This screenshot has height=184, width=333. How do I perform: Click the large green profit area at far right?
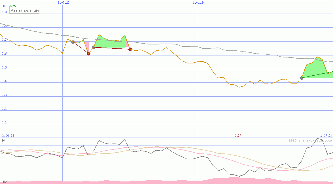[x=315, y=69]
